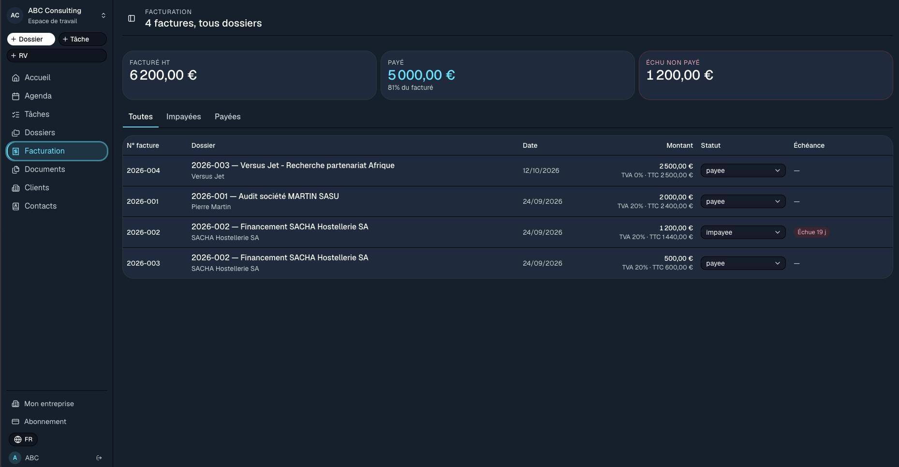
Task: Click invoice number 2026-003
Action: pyautogui.click(x=143, y=263)
